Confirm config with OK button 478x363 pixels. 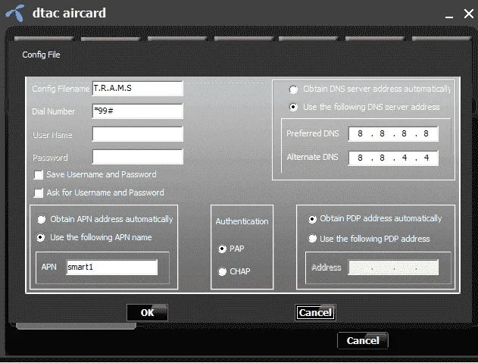click(147, 313)
